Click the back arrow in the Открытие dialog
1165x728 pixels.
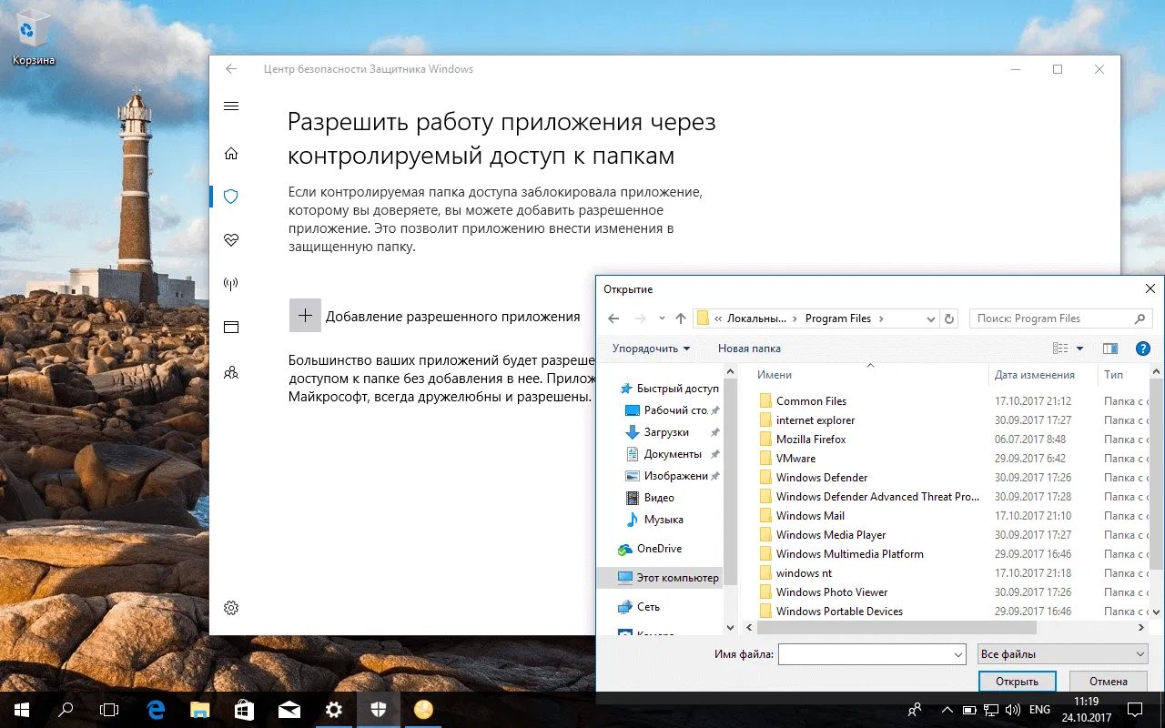(613, 318)
